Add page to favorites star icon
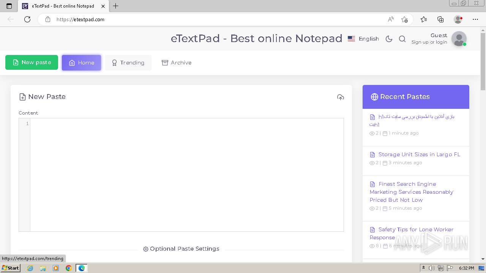Image resolution: width=486 pixels, height=273 pixels. click(404, 19)
